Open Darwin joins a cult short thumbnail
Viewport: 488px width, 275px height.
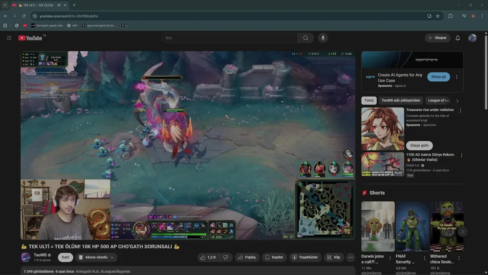pos(378,226)
